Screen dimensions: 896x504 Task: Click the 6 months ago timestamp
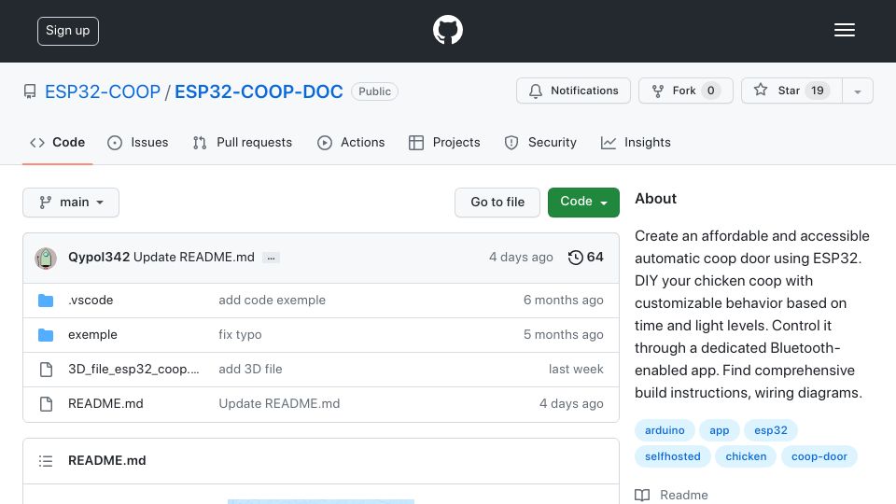563,300
